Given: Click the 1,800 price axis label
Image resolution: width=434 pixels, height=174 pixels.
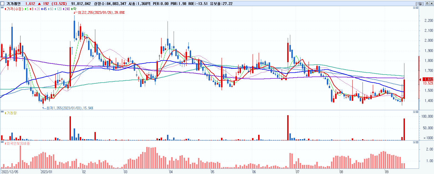Looking at the screenshot, I should (429, 61).
